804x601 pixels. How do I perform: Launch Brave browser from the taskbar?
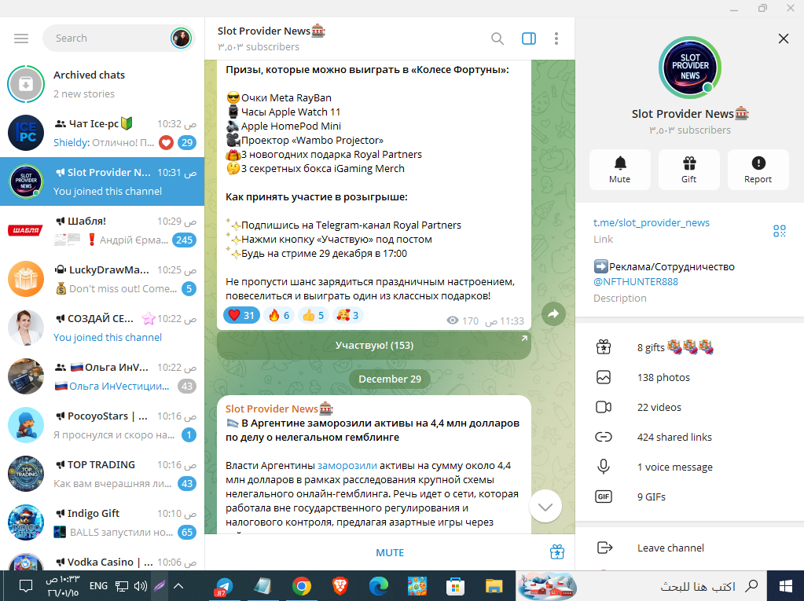coord(340,586)
